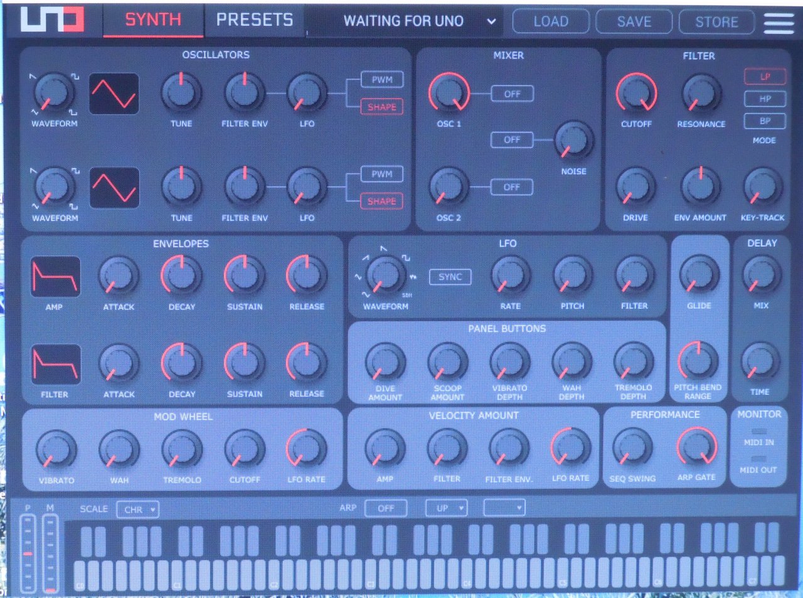Click the oscillator 1 TUNE knob
Image resolution: width=803 pixels, height=598 pixels.
(x=181, y=93)
